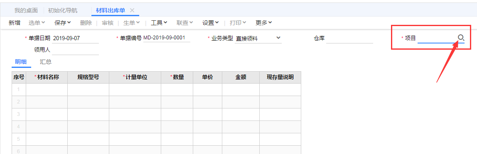Click the 删除 toolbar button

(x=86, y=23)
